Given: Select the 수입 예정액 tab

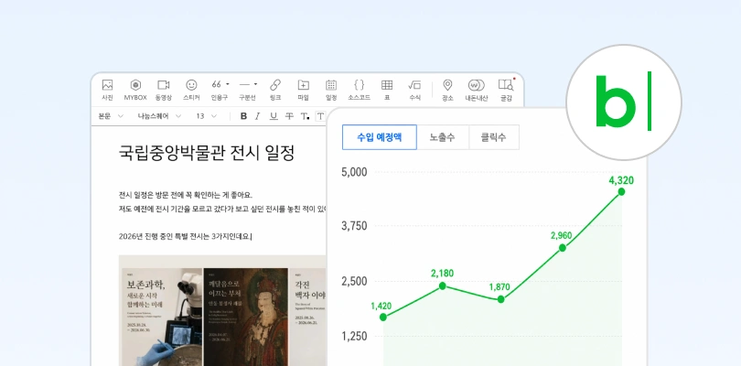Looking at the screenshot, I should pos(380,137).
